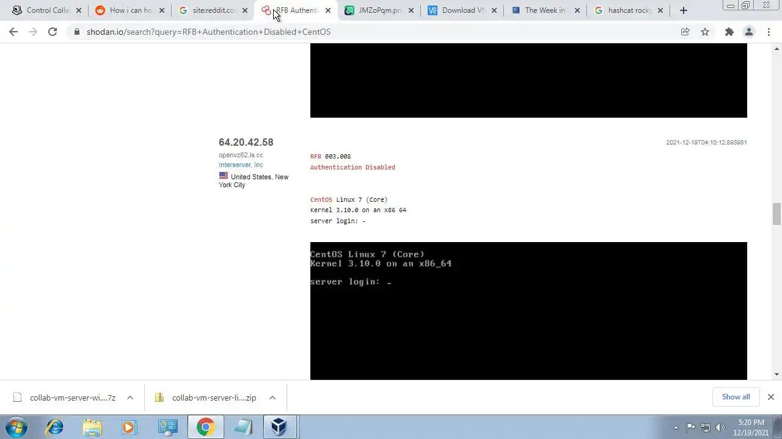Open the network tray icon

[706, 427]
